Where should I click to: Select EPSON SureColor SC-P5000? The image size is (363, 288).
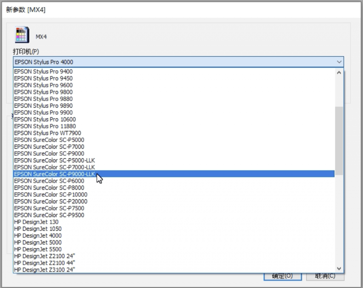pyautogui.click(x=174, y=140)
